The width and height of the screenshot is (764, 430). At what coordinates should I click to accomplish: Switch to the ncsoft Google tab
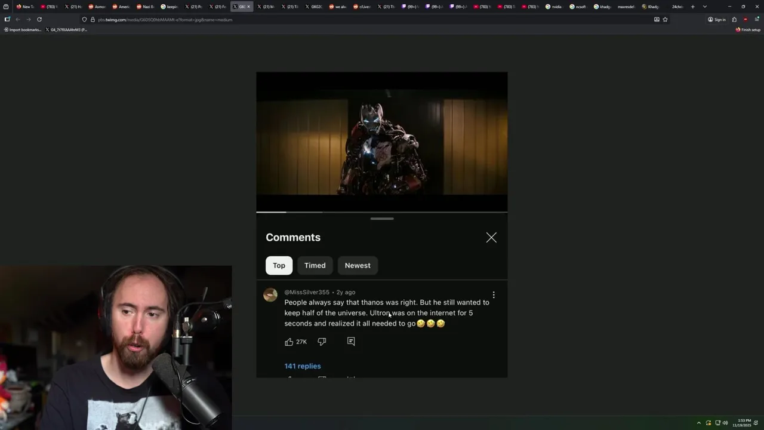point(578,7)
